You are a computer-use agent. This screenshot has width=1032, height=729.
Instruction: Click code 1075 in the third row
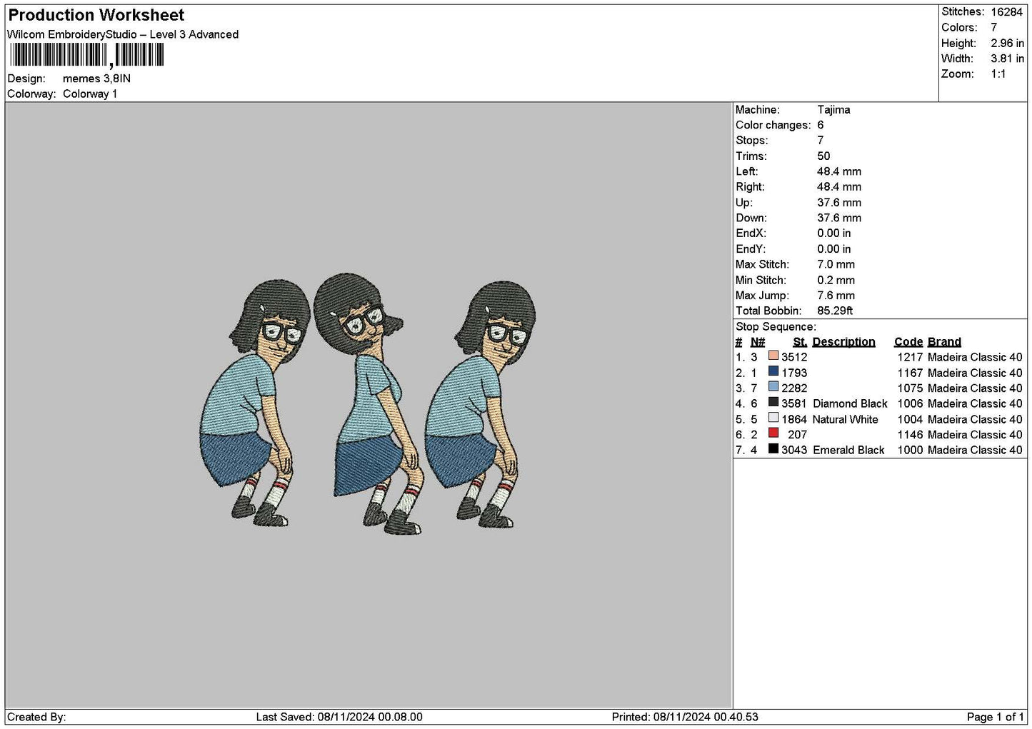tap(910, 388)
